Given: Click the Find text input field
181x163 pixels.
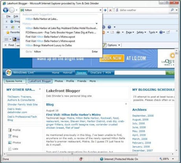Looking at the screenshot, I should 18,45.
